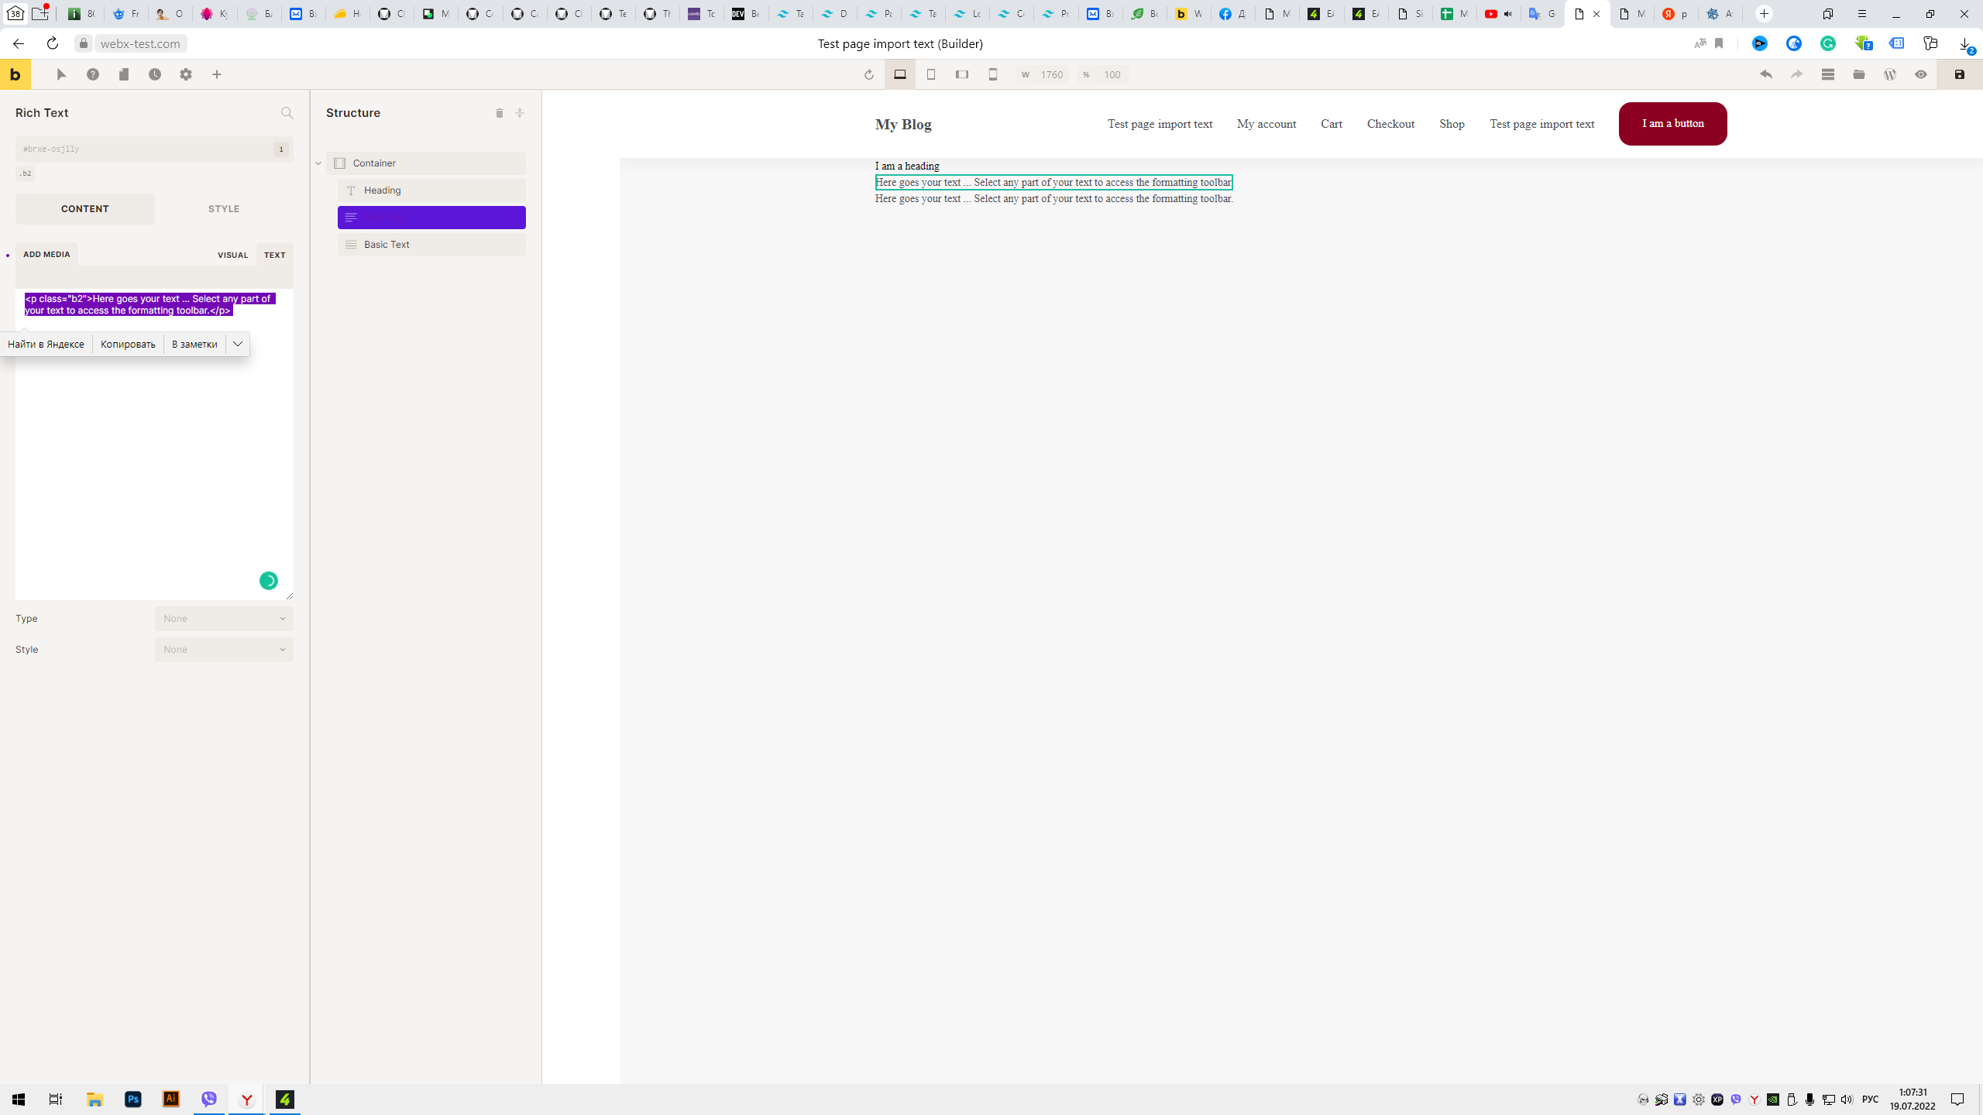Redo the change

coord(1797,74)
